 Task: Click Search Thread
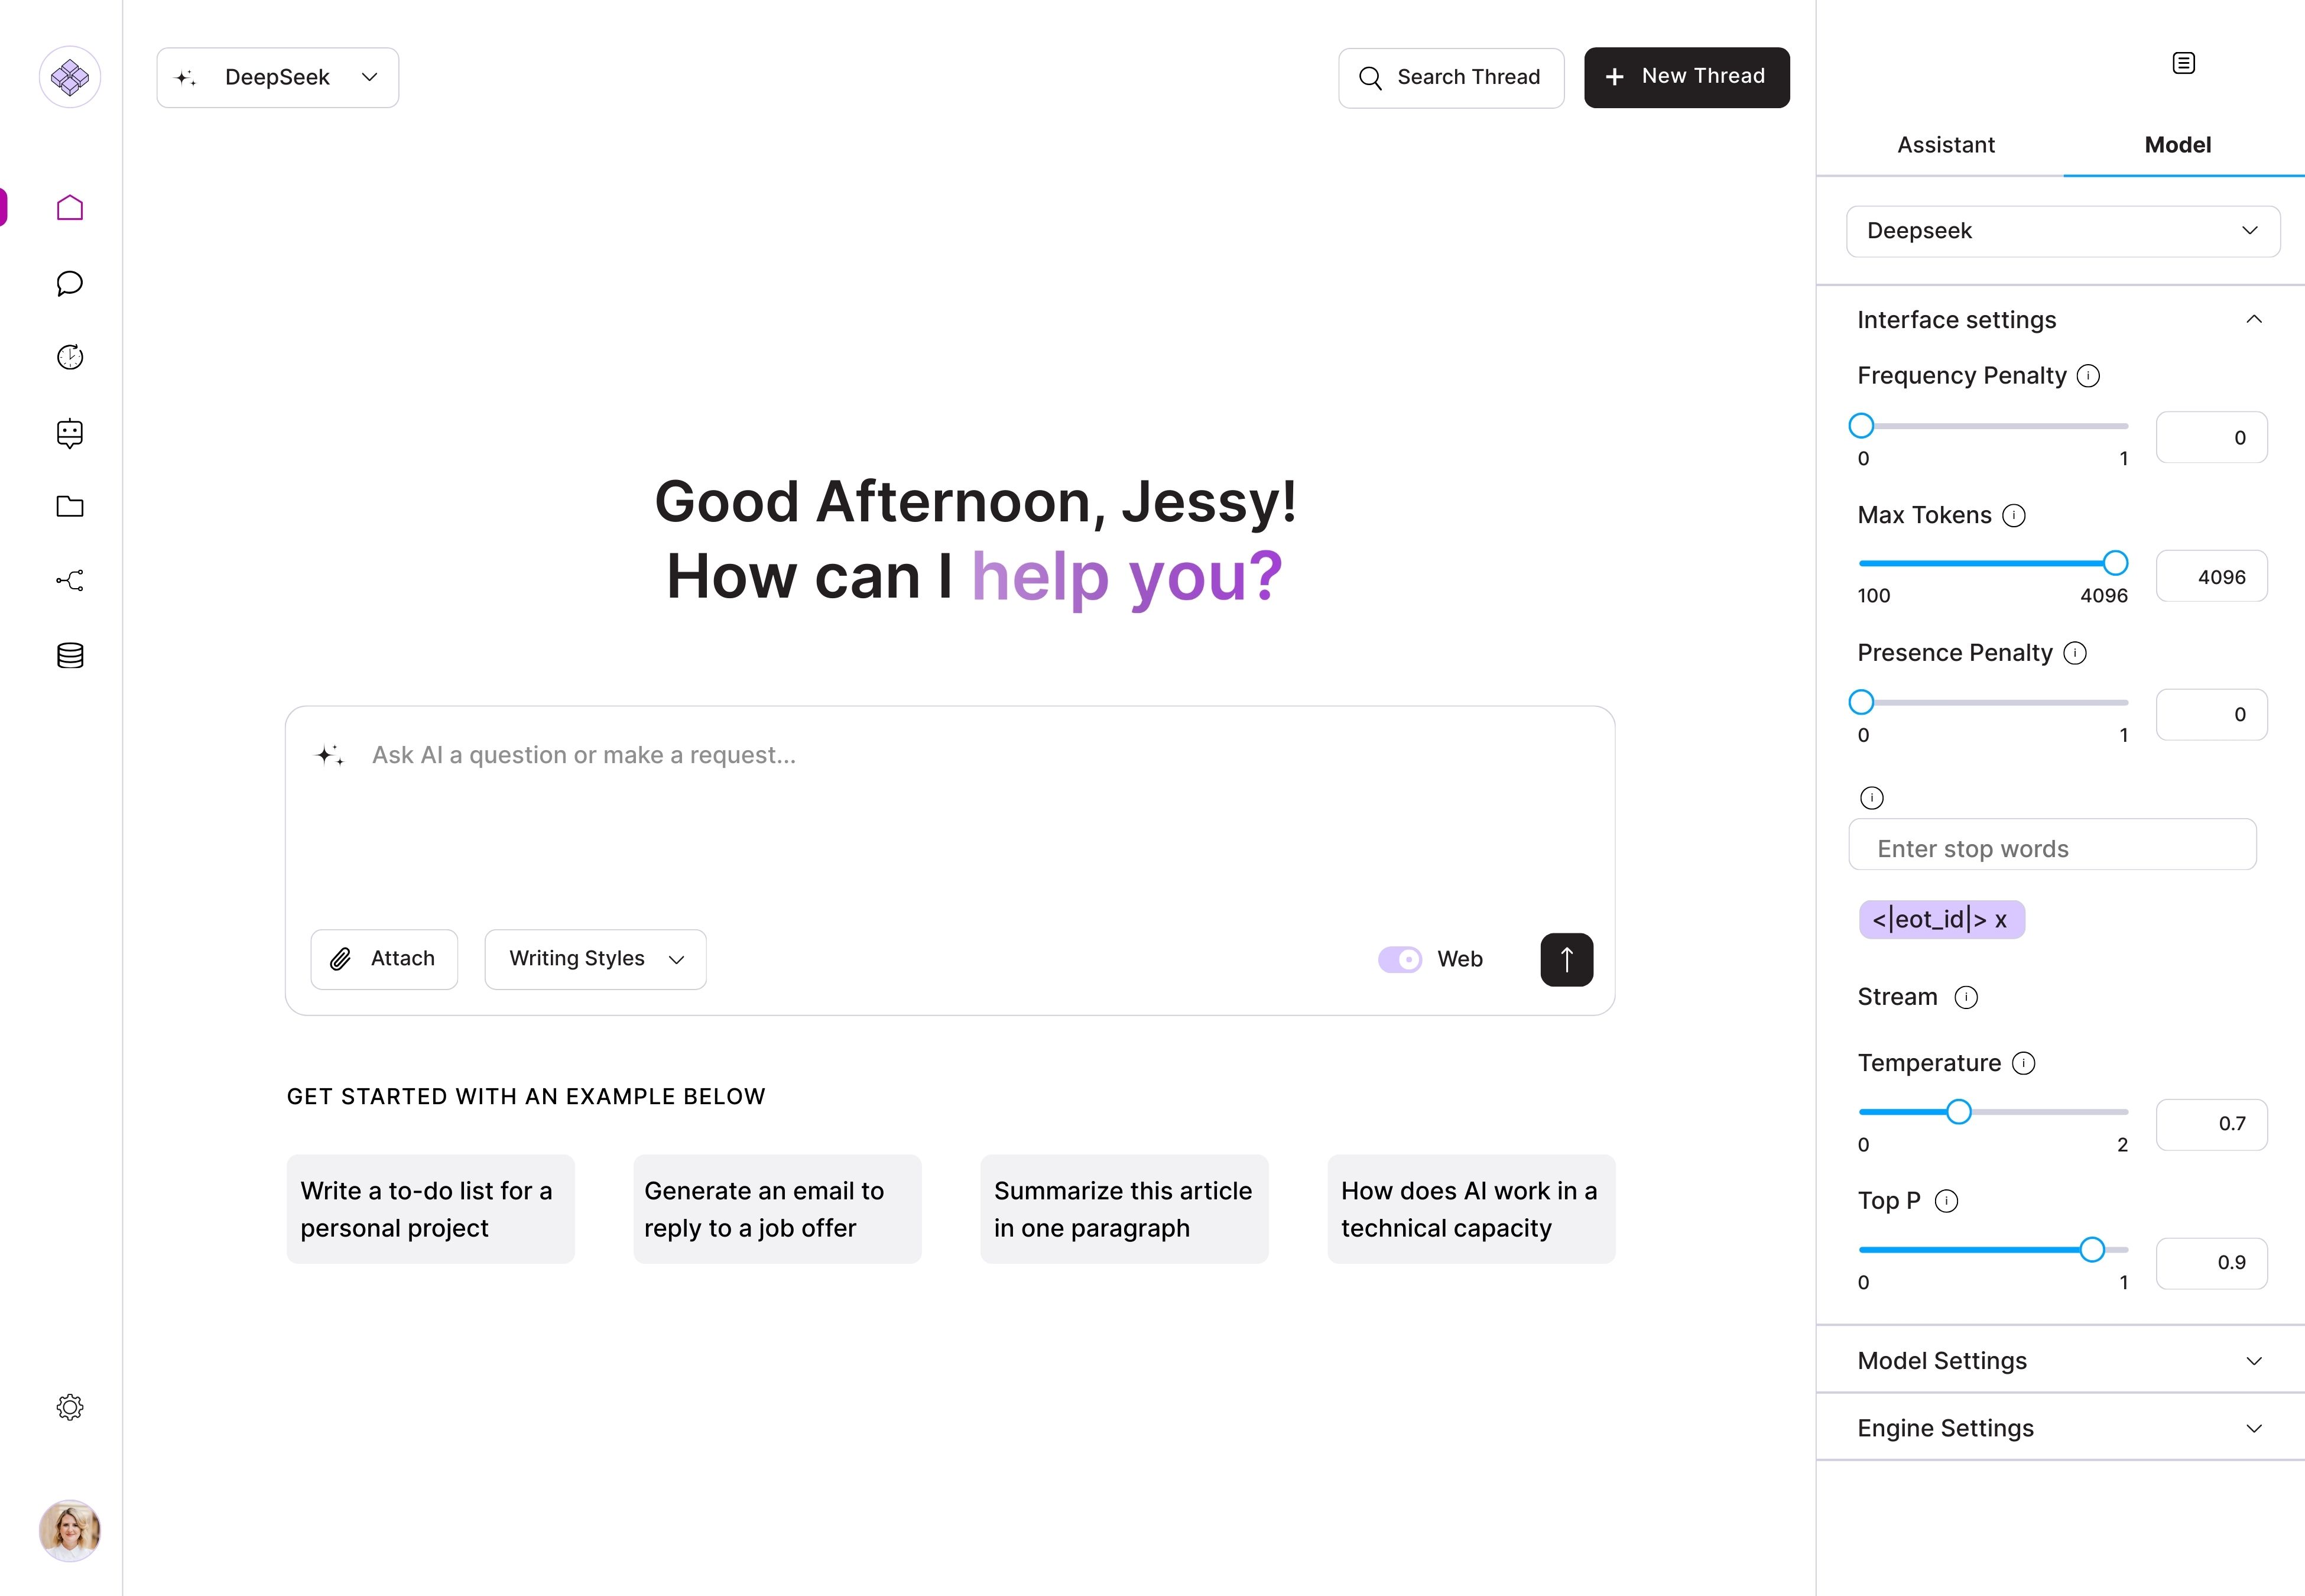coord(1452,77)
